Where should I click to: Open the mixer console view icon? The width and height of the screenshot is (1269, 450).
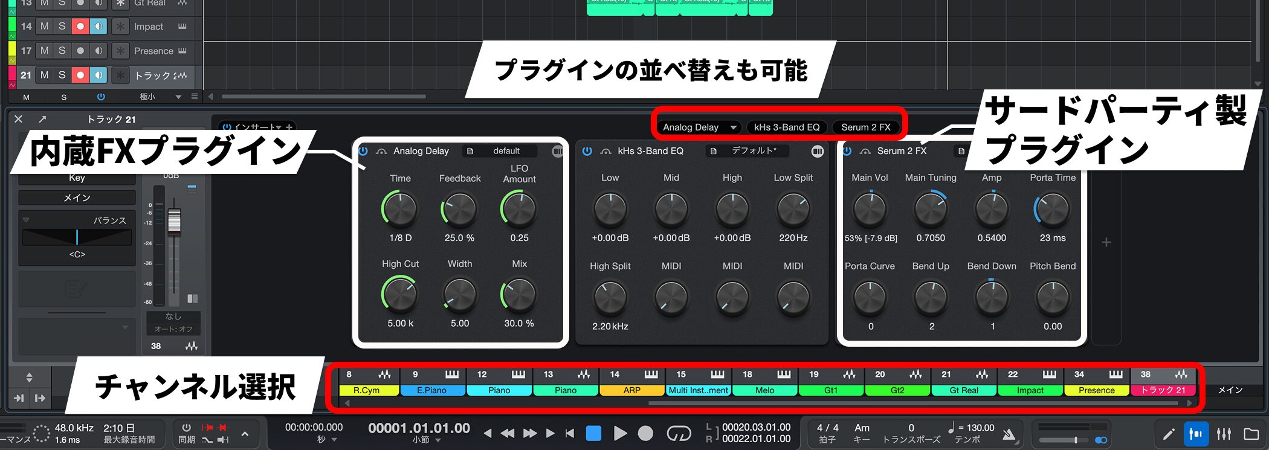click(1224, 434)
